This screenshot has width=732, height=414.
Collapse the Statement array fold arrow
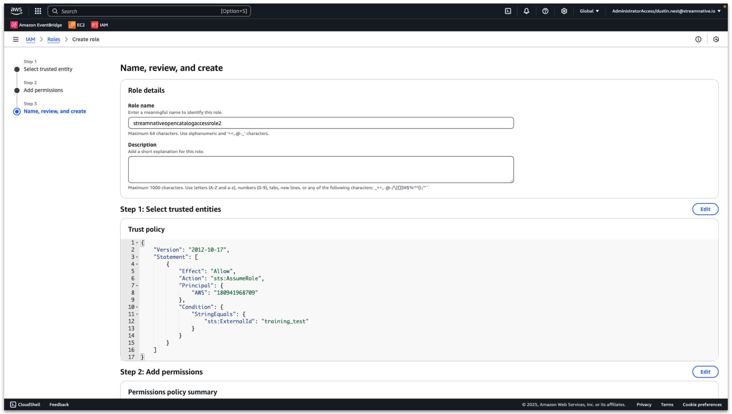[137, 257]
